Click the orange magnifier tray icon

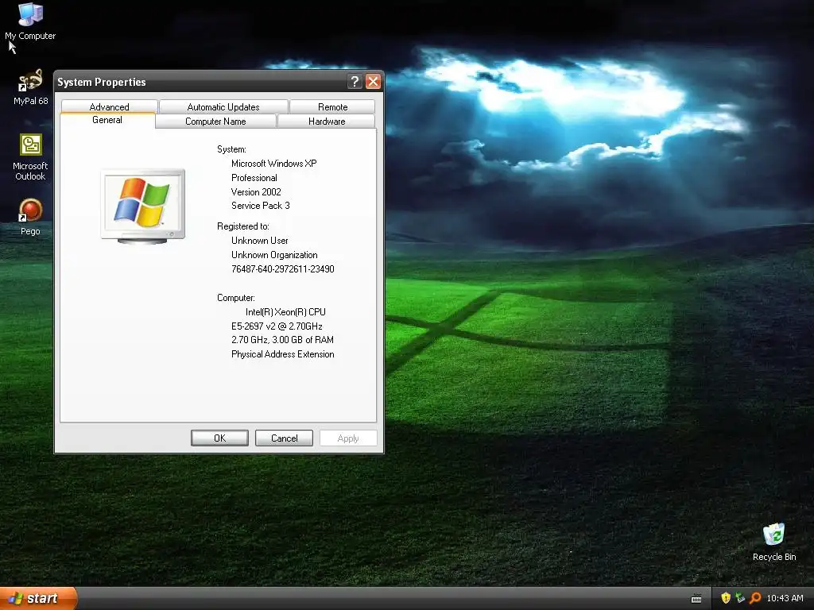tap(755, 598)
